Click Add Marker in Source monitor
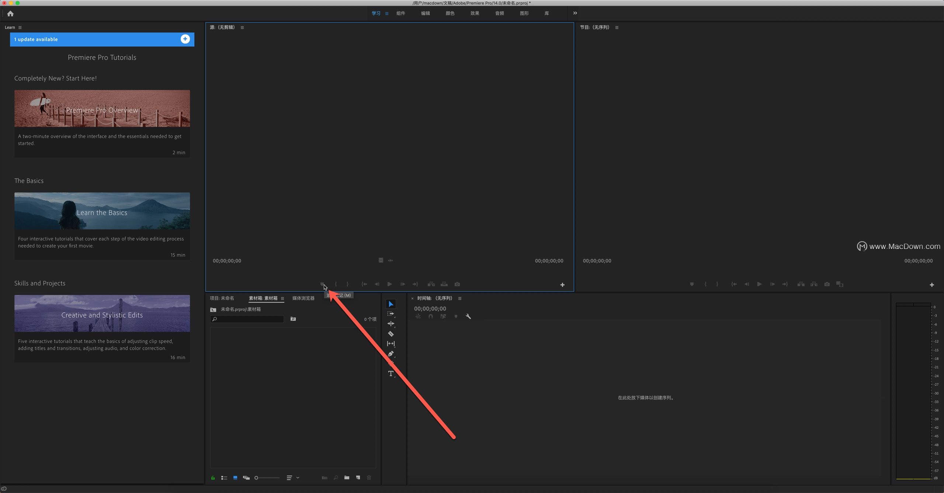 pos(322,284)
